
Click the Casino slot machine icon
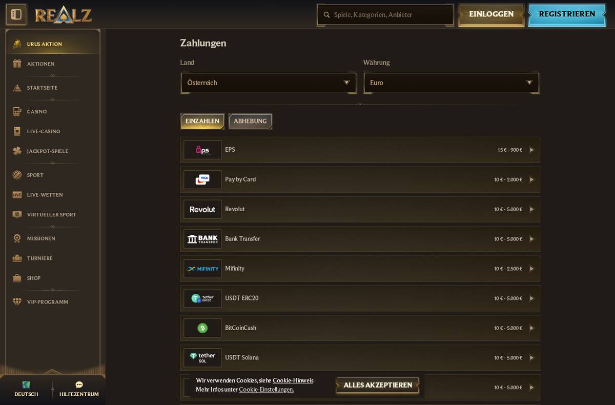(x=17, y=112)
